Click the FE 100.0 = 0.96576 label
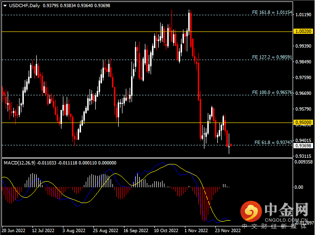This screenshot has height=235, width=315. [x=272, y=92]
